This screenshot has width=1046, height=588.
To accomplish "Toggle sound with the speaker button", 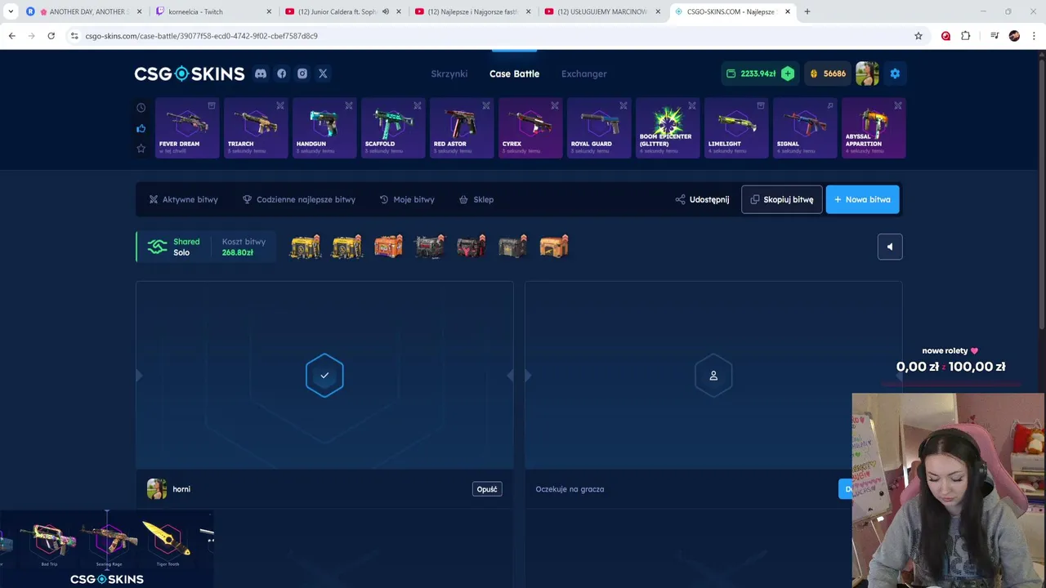I will [890, 247].
